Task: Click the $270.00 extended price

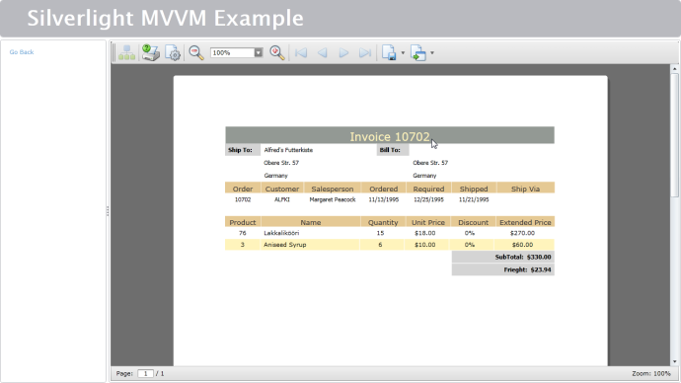Action: coord(522,233)
